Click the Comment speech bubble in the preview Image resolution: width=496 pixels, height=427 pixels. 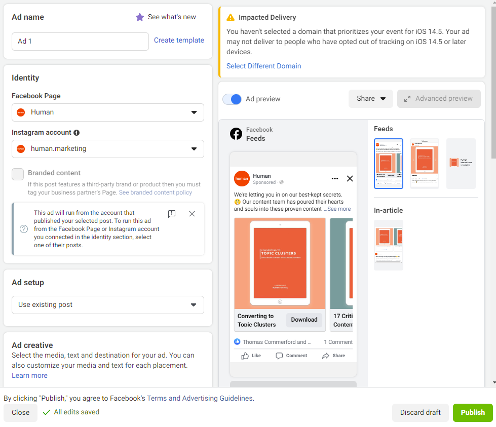tap(279, 356)
